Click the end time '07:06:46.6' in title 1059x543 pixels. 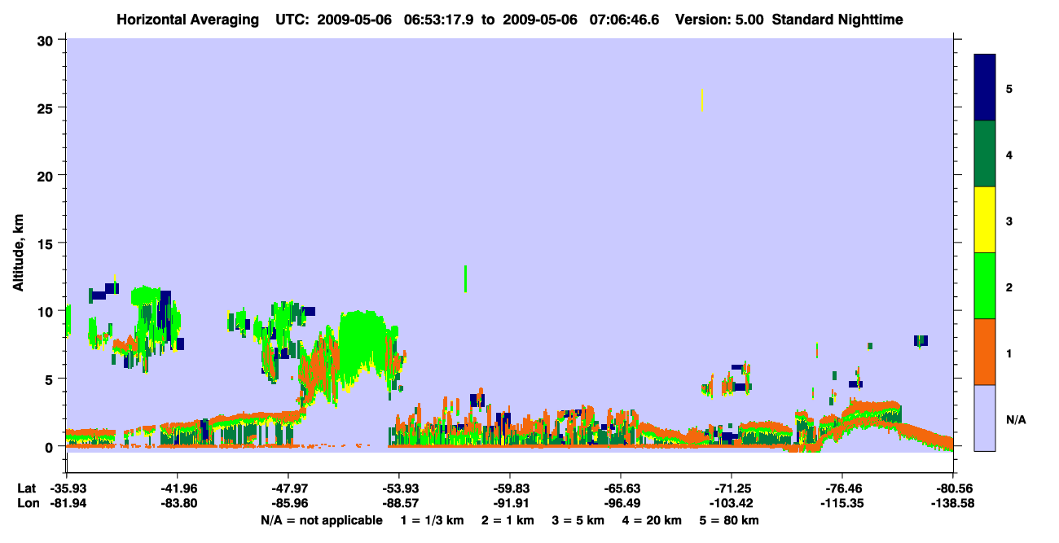tap(626, 19)
